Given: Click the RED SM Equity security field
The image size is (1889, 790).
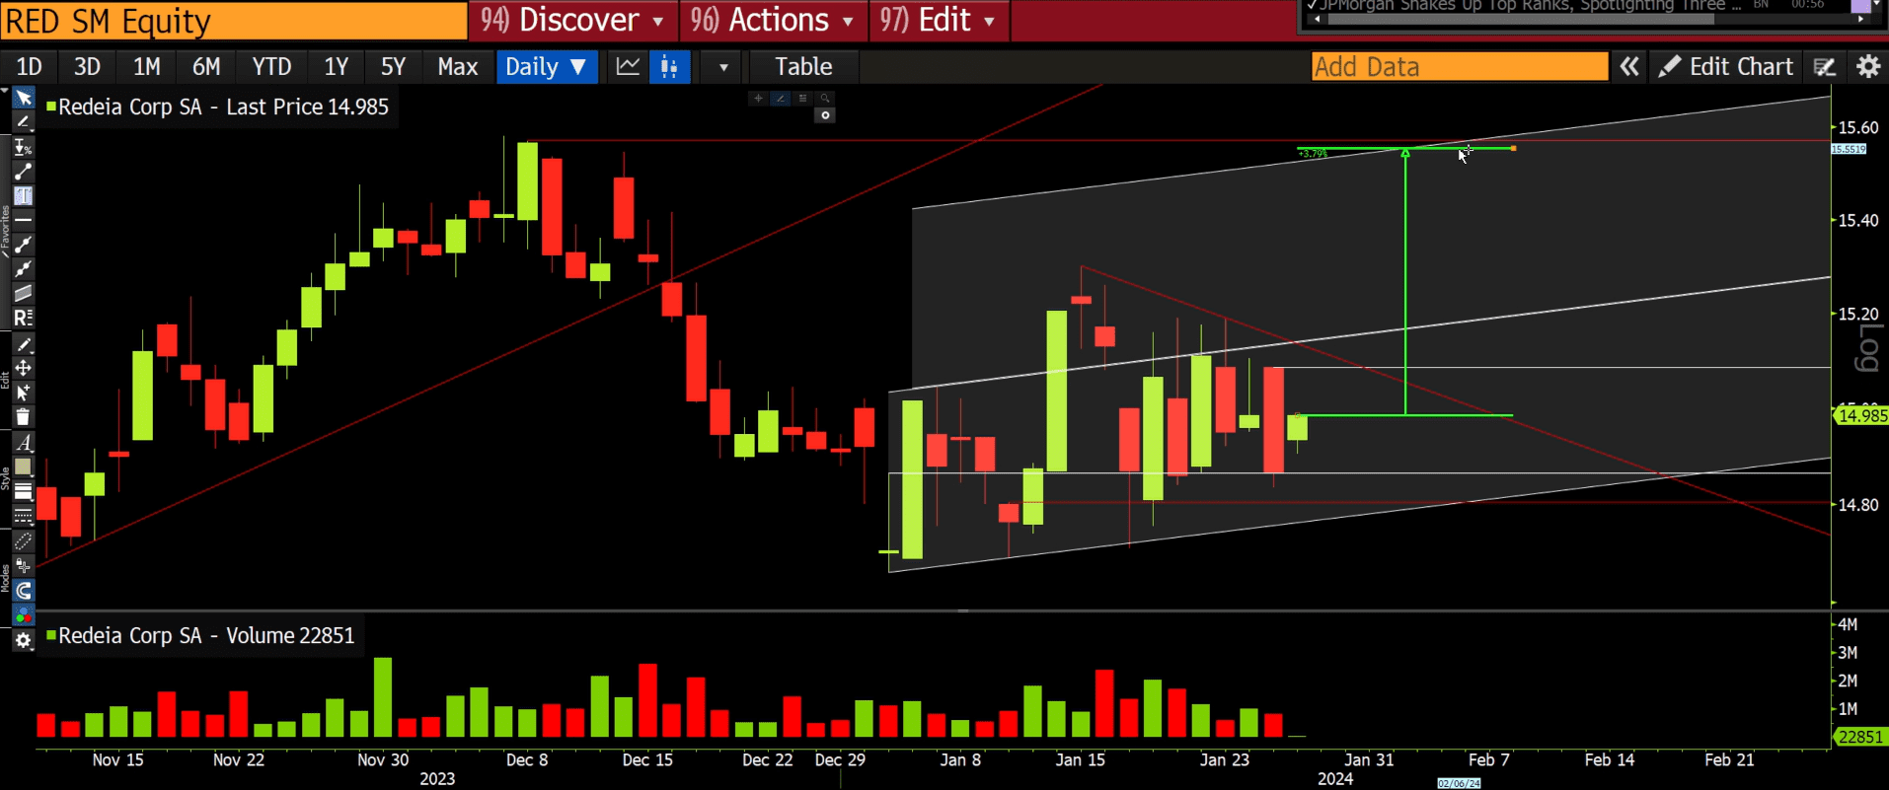Looking at the screenshot, I should coord(234,21).
